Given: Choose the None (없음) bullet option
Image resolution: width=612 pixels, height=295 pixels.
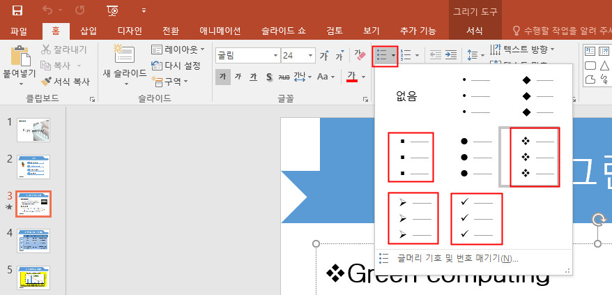Looking at the screenshot, I should 406,97.
